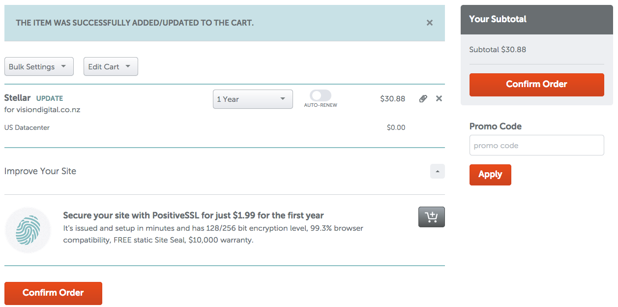
Task: Dismiss the item-added notification banner
Action: [x=430, y=23]
